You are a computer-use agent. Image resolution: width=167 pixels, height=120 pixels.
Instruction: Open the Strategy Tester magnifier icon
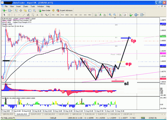point(34,10)
